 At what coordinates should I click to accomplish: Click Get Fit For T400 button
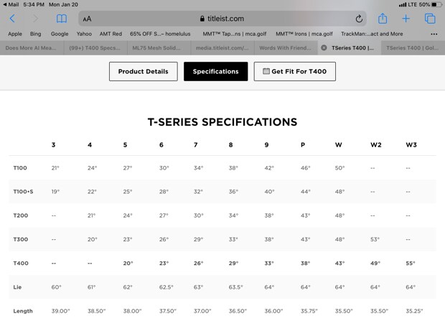294,71
